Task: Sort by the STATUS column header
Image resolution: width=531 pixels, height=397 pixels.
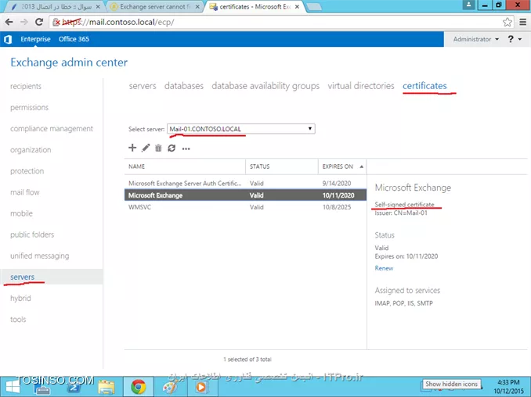Action: click(282, 166)
